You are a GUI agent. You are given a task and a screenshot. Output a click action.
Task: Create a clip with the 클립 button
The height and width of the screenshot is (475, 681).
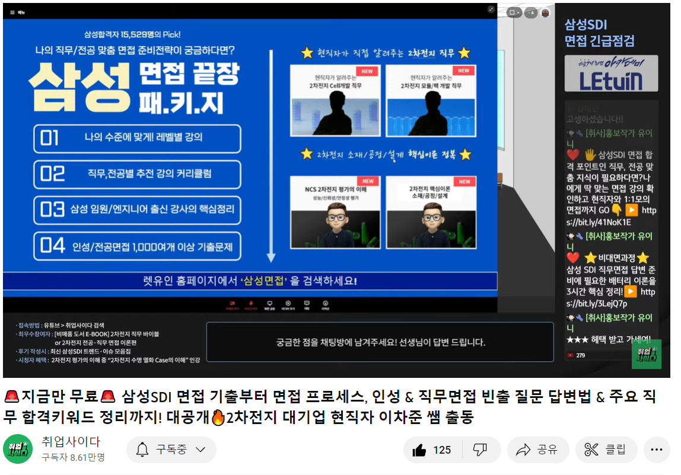pos(606,450)
